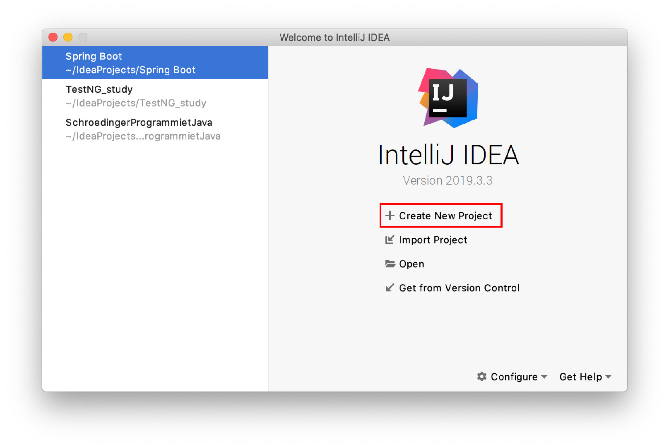Click the ~/IdeaProjects...rogrammietJava path text
This screenshot has height=447, width=669.
(x=143, y=136)
